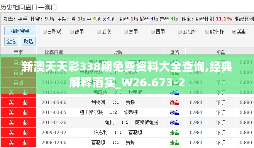Click the 历史相同盘口—澳门 heading
The image size is (254, 148).
coord(29,7)
